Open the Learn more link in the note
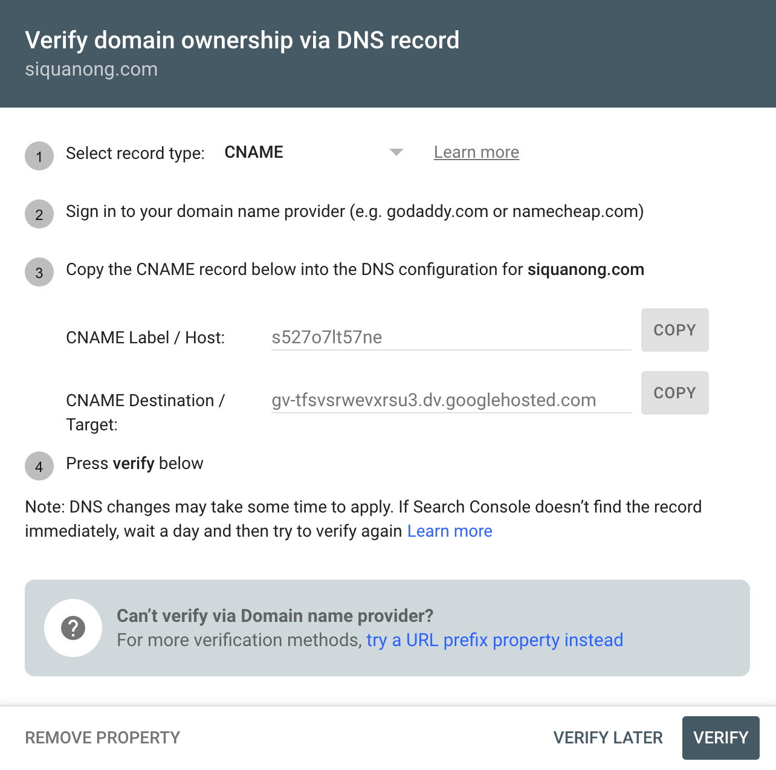The height and width of the screenshot is (770, 776). point(450,531)
